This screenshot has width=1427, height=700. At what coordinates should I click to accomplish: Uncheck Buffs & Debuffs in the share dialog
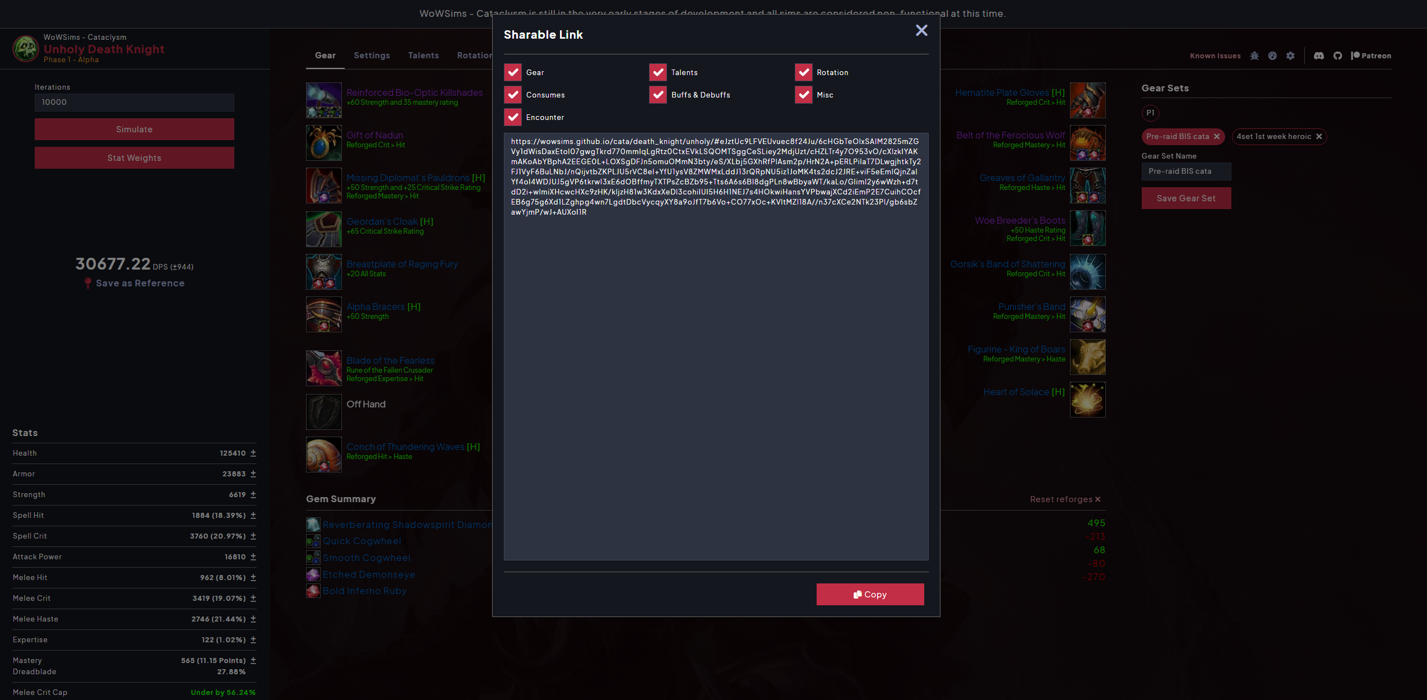coord(657,95)
